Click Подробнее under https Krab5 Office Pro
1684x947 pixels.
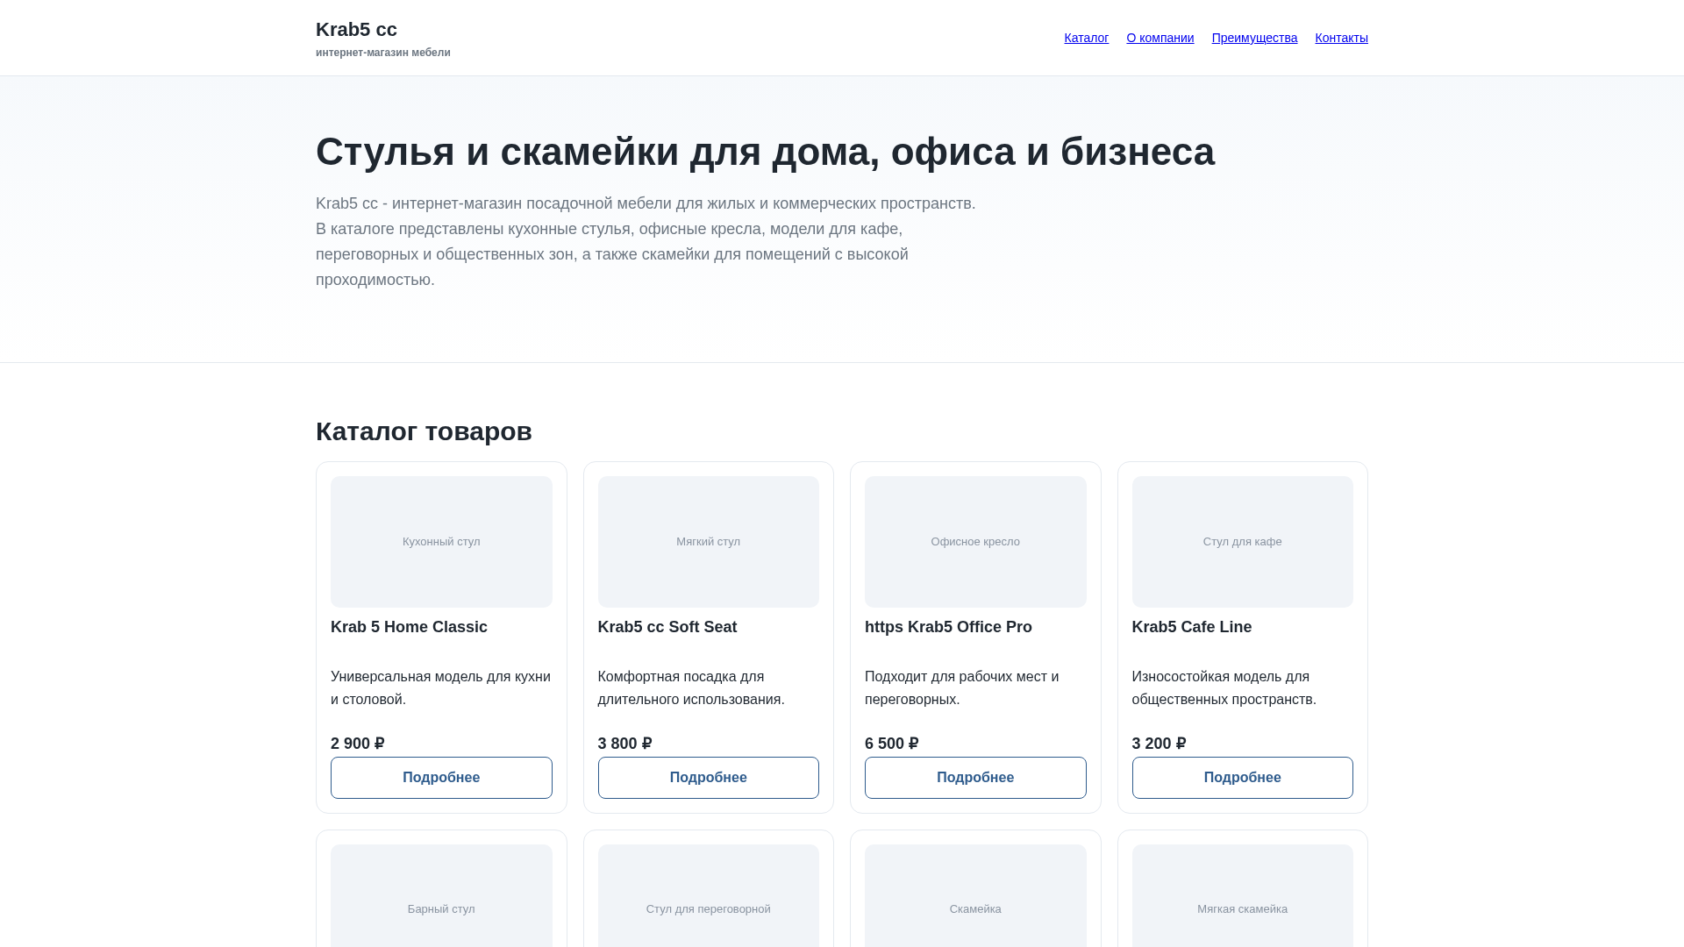pos(975,777)
